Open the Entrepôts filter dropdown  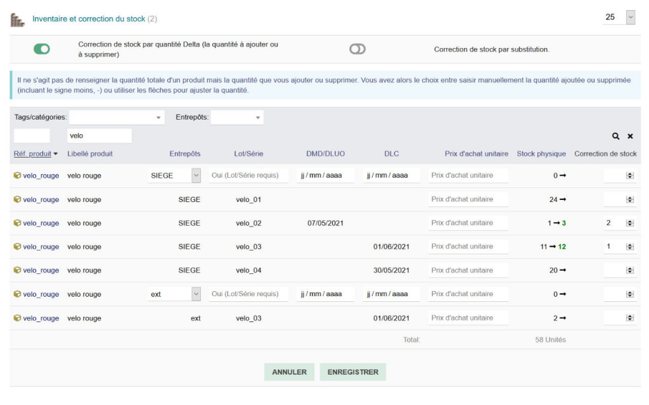[x=237, y=117]
